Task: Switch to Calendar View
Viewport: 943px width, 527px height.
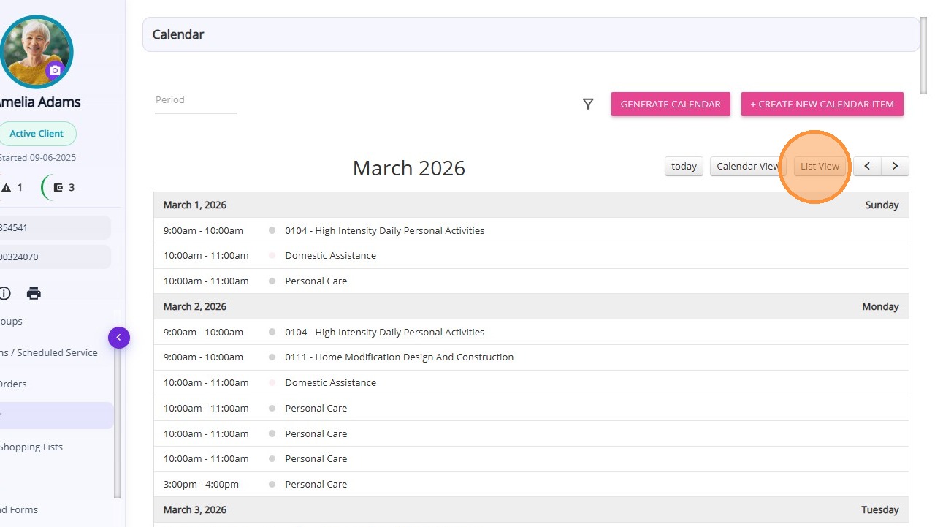Action: pos(747,167)
